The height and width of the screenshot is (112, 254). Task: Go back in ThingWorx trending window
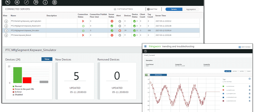pyautogui.click(x=145, y=51)
